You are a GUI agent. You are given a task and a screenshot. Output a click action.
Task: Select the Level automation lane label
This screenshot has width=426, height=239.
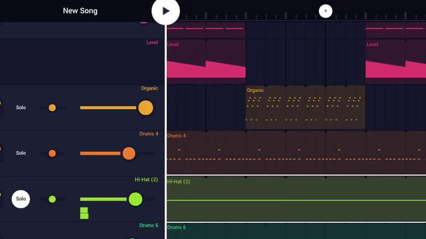coord(152,42)
